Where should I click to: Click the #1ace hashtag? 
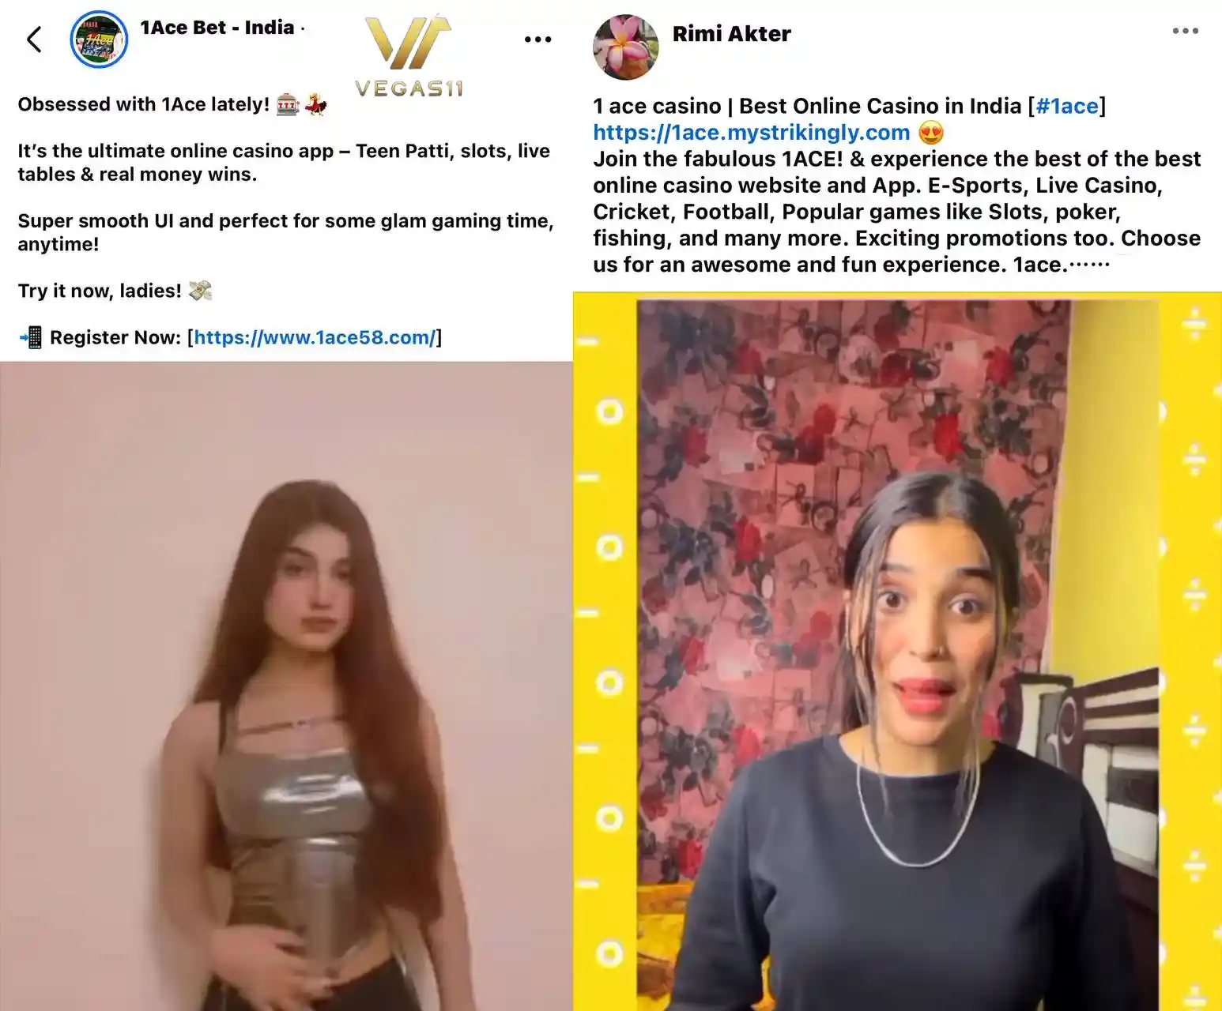click(x=1066, y=106)
